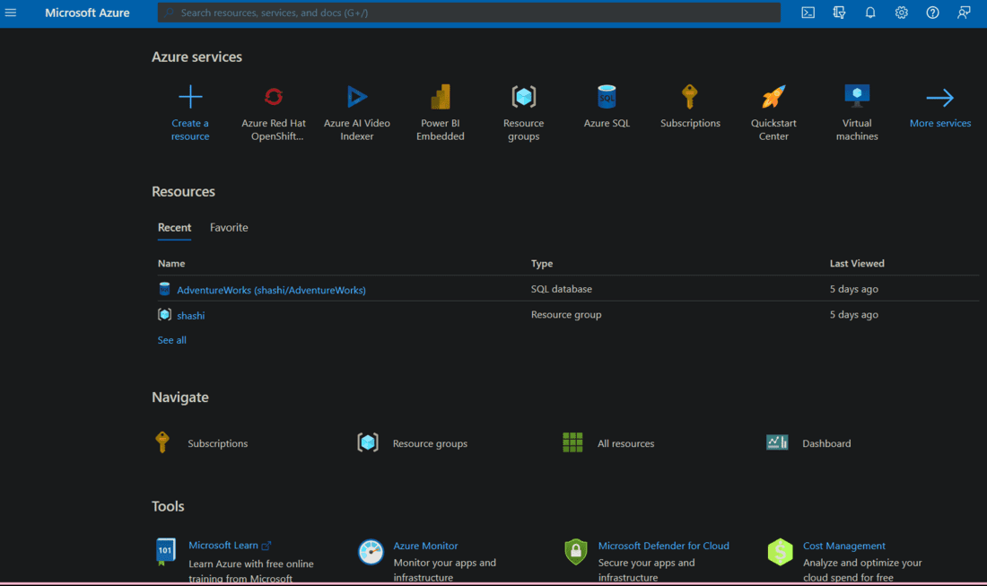Click the Cost Management dollar icon
The height and width of the screenshot is (586, 987).
pyautogui.click(x=780, y=552)
